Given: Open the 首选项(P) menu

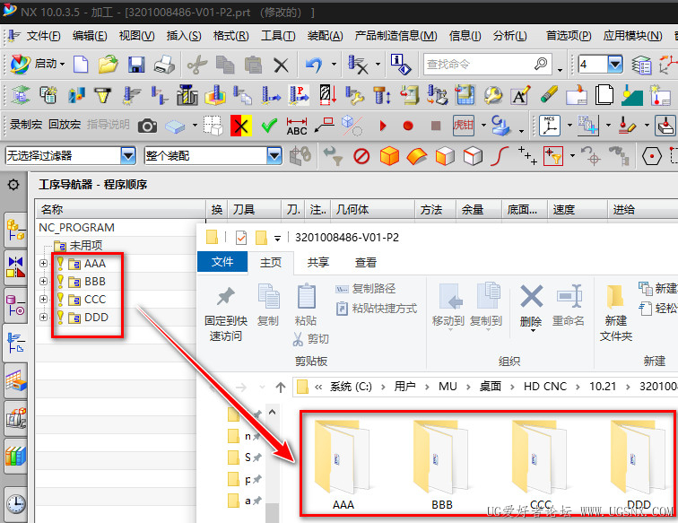Looking at the screenshot, I should [x=569, y=36].
